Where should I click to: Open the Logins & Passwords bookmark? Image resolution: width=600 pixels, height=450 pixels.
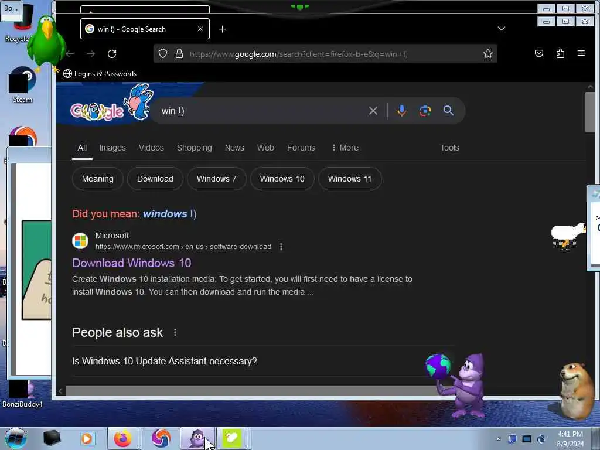tap(100, 74)
